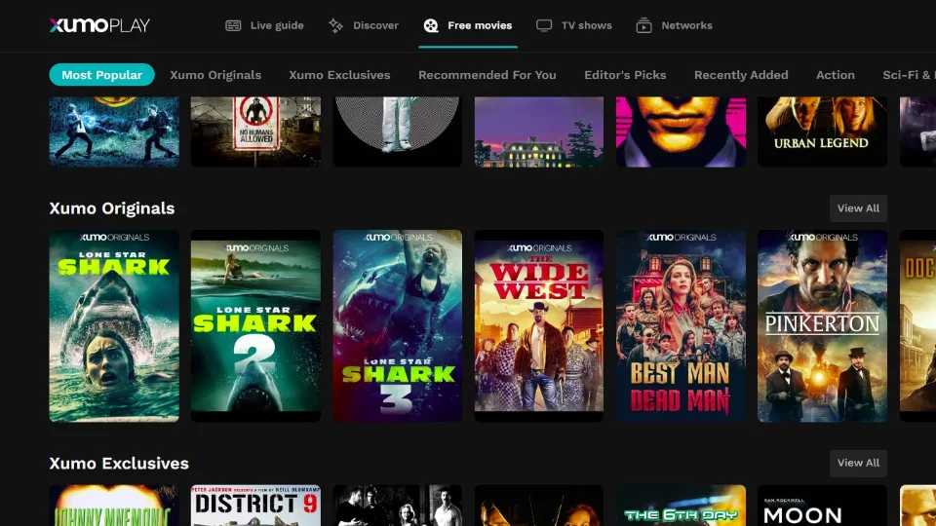
Task: Open the District 9 movie poster
Action: point(255,506)
